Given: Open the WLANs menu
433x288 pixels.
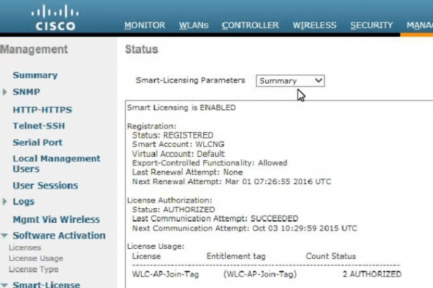Looking at the screenshot, I should pyautogui.click(x=194, y=25).
